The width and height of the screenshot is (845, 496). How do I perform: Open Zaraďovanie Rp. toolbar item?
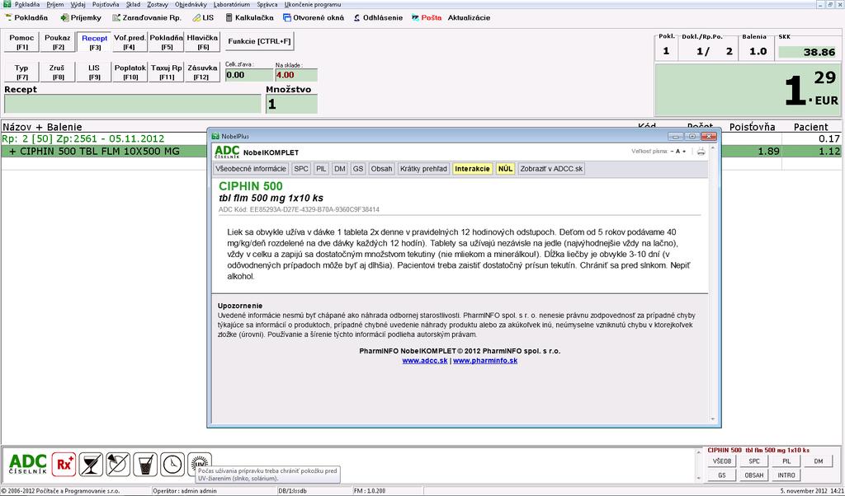pos(147,18)
